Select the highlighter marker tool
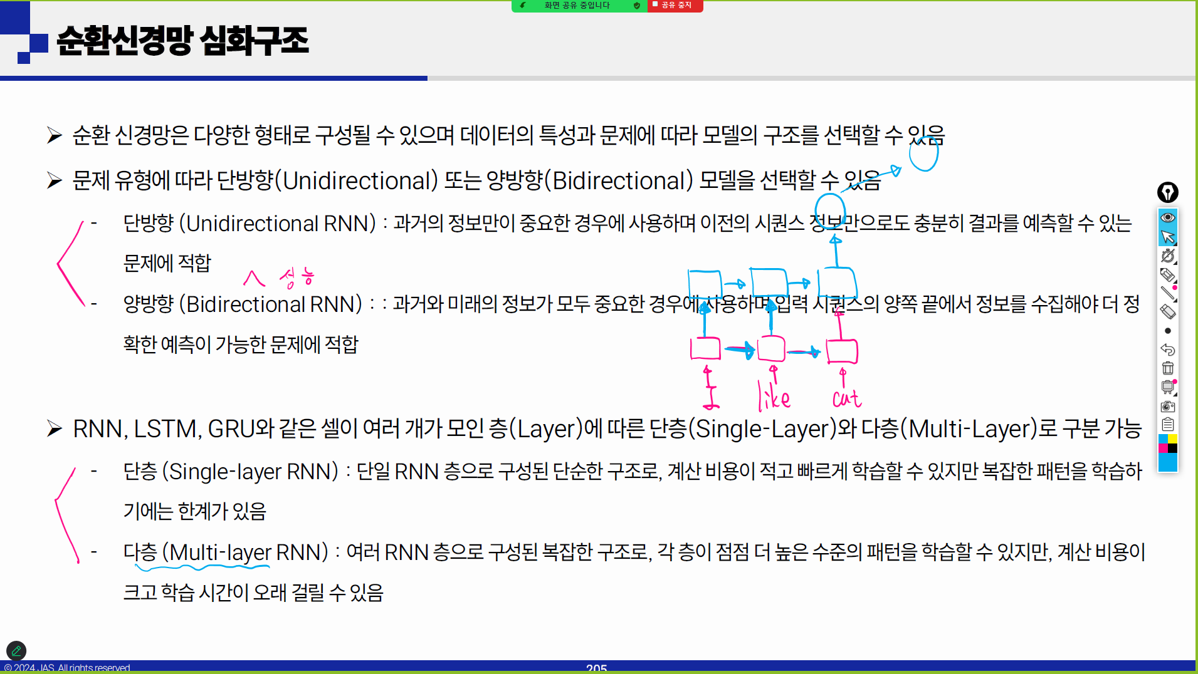 [x=1167, y=274]
